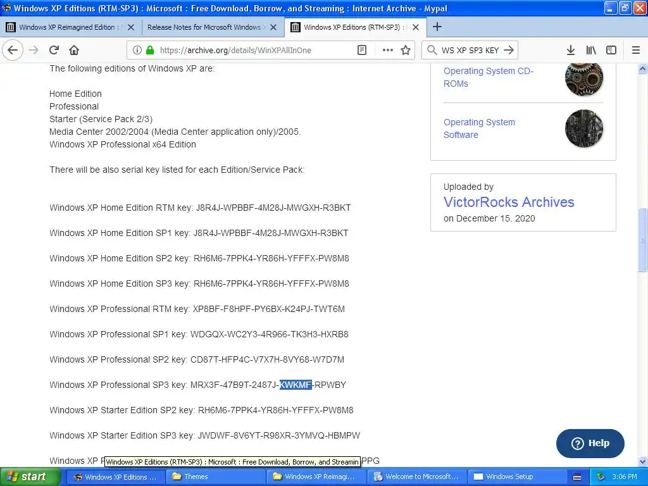The height and width of the screenshot is (486, 648).
Task: Open the browser hamburger menu
Action: (635, 50)
